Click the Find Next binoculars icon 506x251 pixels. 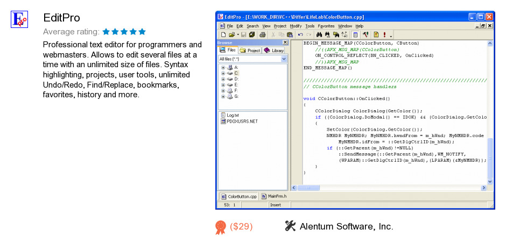[327, 35]
